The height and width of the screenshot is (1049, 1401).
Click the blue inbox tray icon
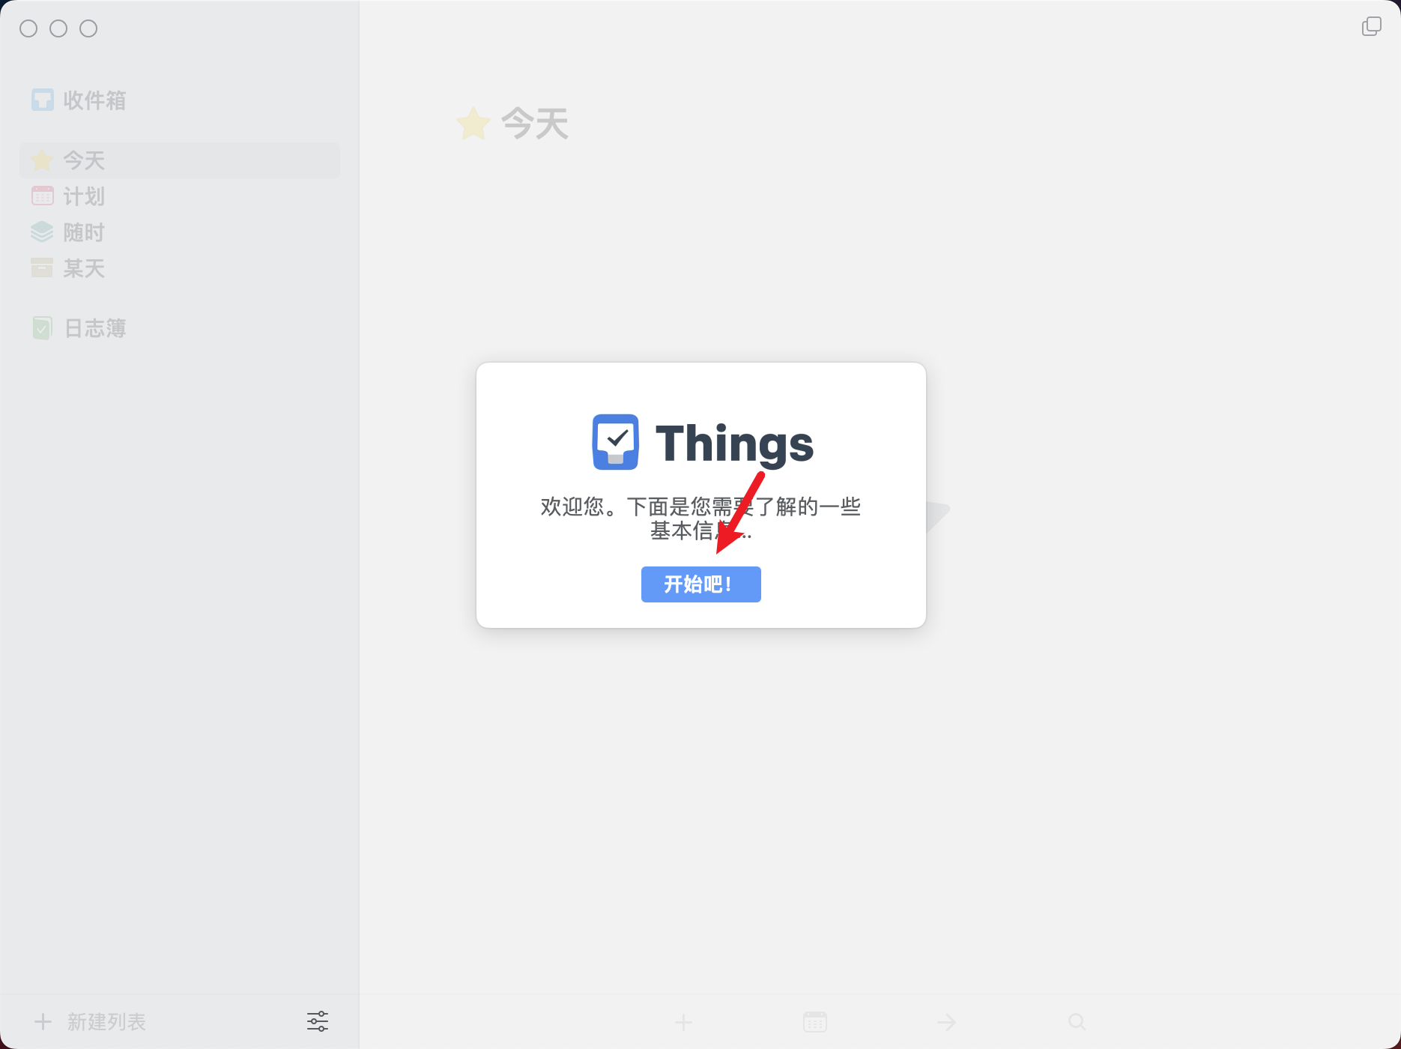pos(43,100)
